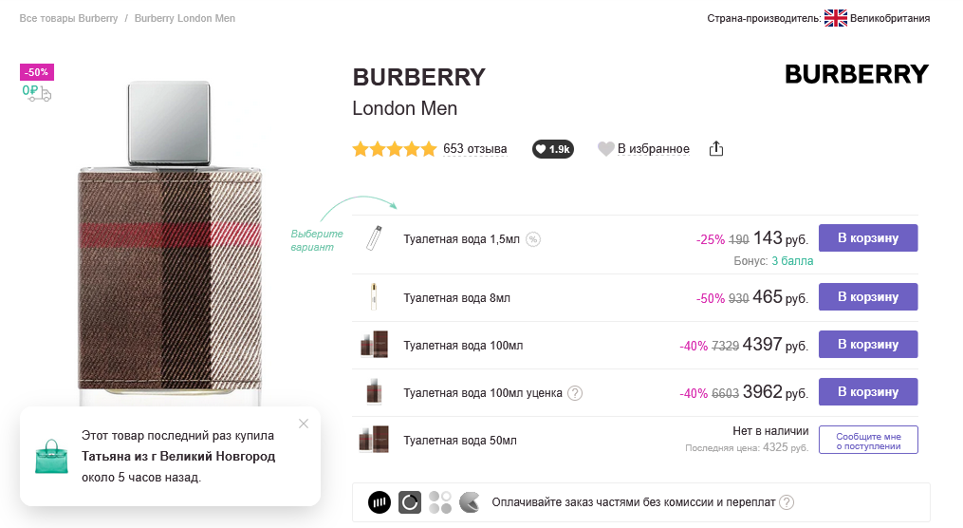Close the last purchase notification popup

click(304, 424)
